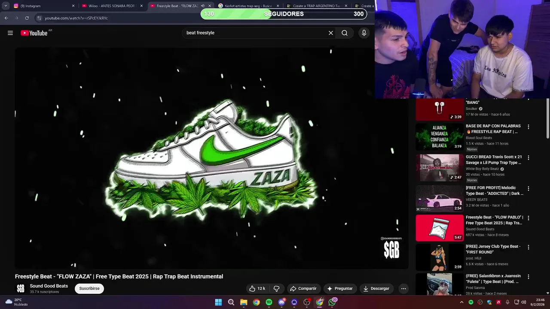The width and height of the screenshot is (550, 309).
Task: Open the Windows Start menu
Action: click(x=218, y=302)
